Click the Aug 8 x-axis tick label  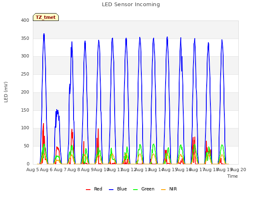74,170
